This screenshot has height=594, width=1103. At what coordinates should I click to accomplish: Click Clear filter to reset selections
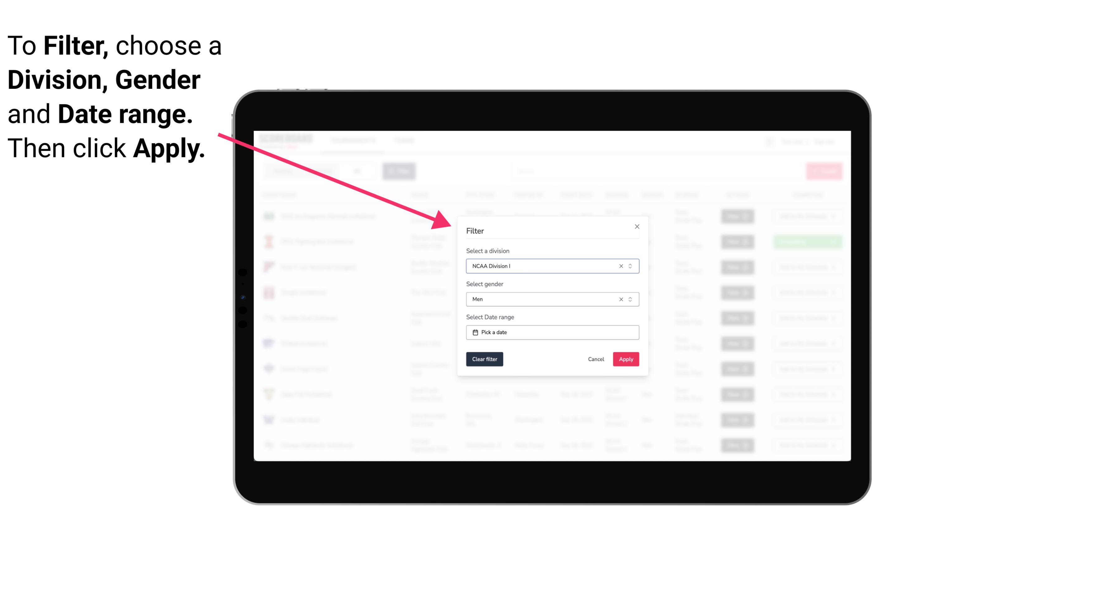pos(485,359)
